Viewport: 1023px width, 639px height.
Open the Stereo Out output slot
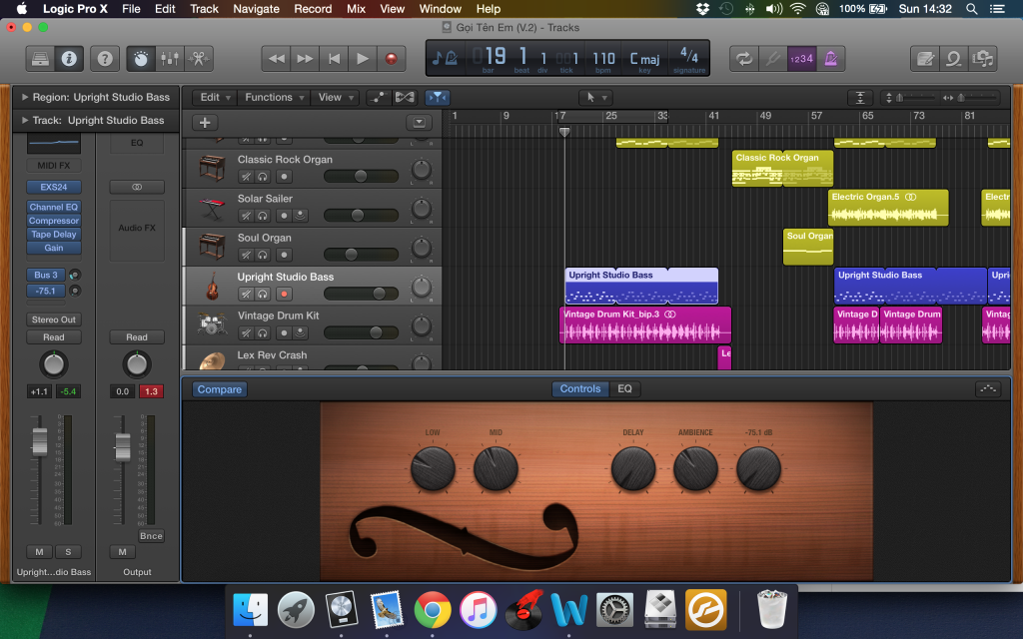pyautogui.click(x=54, y=319)
